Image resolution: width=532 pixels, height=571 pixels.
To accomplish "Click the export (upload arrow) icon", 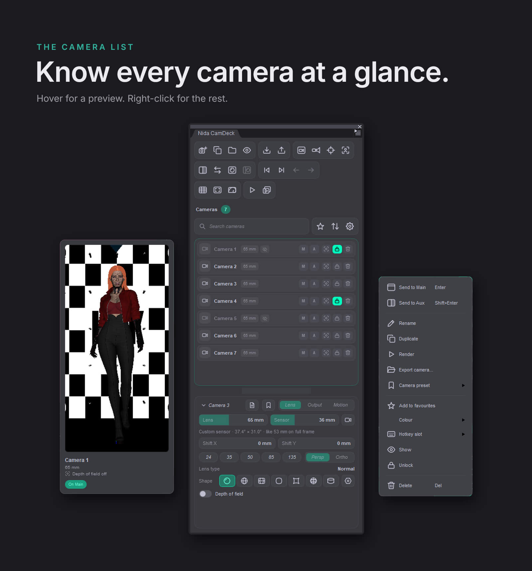I will 281,150.
